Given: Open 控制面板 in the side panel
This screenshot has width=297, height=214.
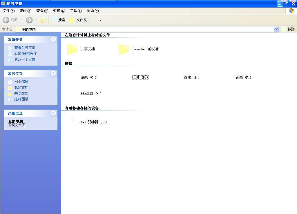Looking at the screenshot, I should click(x=21, y=99).
